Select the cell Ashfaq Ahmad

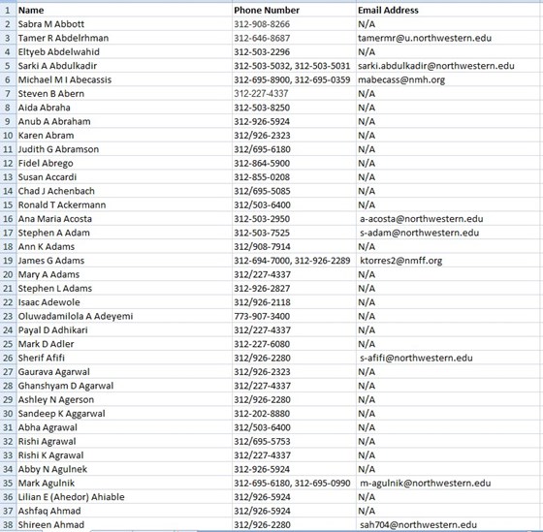click(124, 511)
